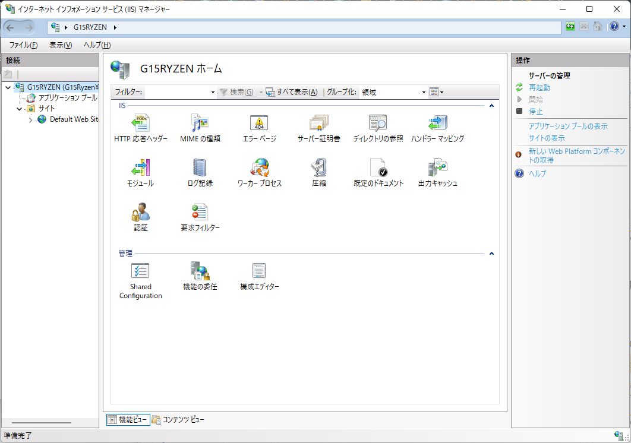The width and height of the screenshot is (631, 443).
Task: Click the connect icon in 接続 toolbar
Action: point(8,74)
